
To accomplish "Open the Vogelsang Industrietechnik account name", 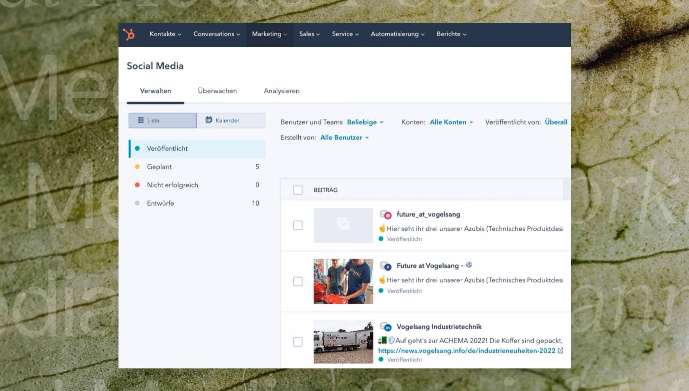I will 439,326.
